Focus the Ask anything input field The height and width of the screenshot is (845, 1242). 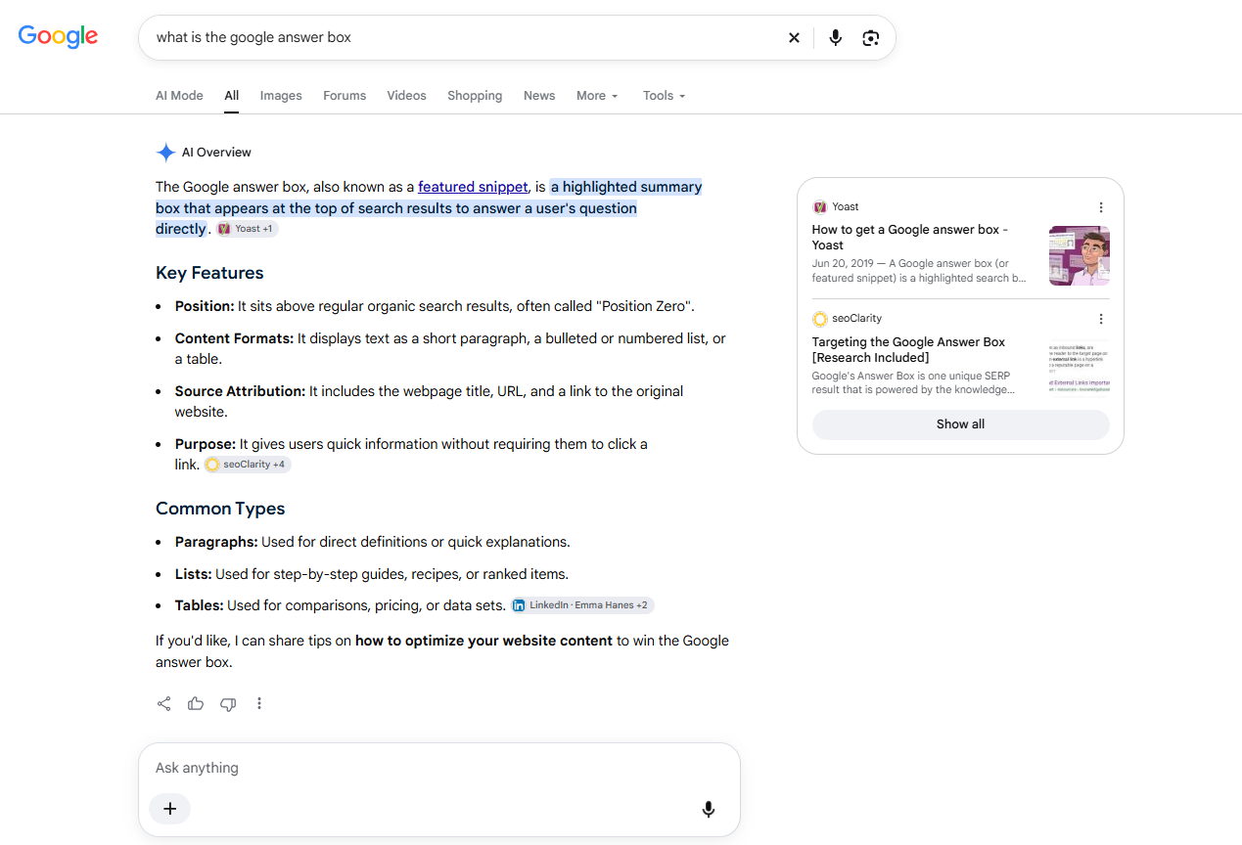point(438,768)
